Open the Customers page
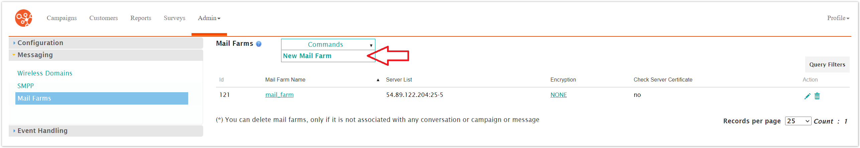 coord(103,18)
